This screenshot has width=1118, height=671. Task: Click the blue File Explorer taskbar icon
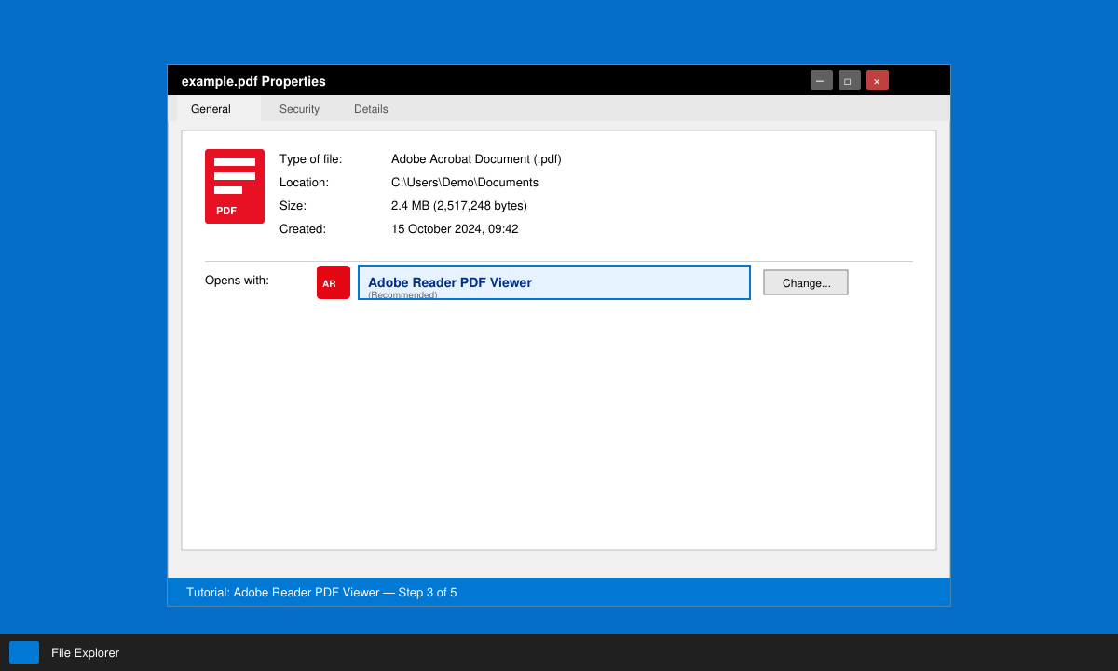point(24,652)
